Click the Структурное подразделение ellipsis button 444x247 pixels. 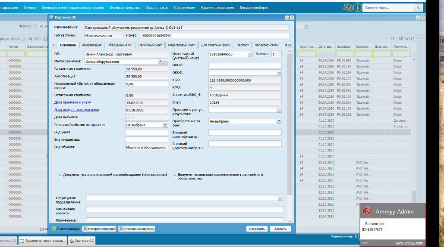pos(280,198)
